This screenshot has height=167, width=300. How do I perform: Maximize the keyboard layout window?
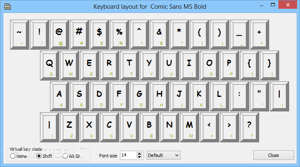[x=273, y=5]
